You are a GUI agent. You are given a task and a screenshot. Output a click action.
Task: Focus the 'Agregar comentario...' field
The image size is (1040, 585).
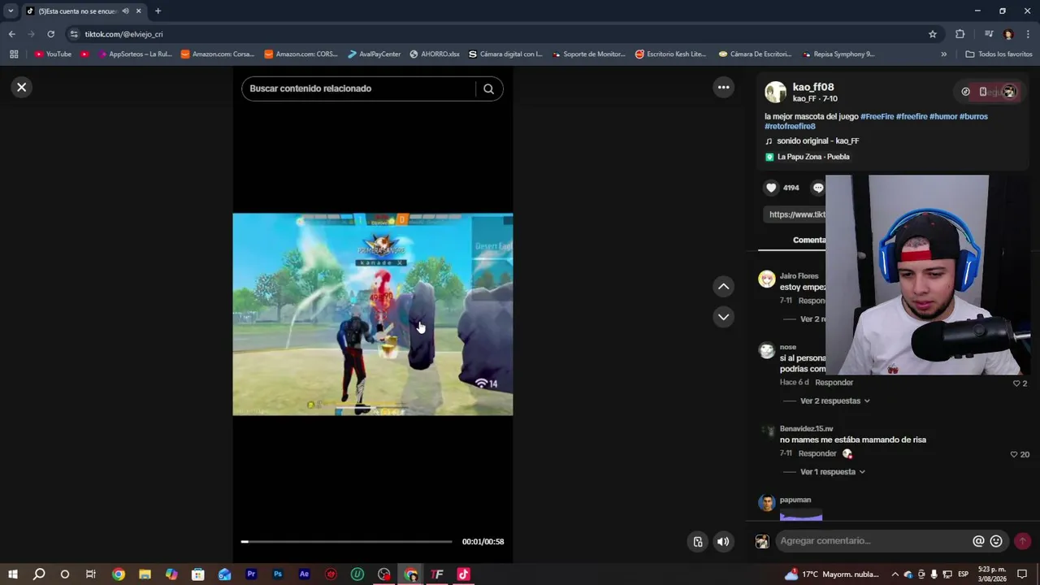pos(872,541)
